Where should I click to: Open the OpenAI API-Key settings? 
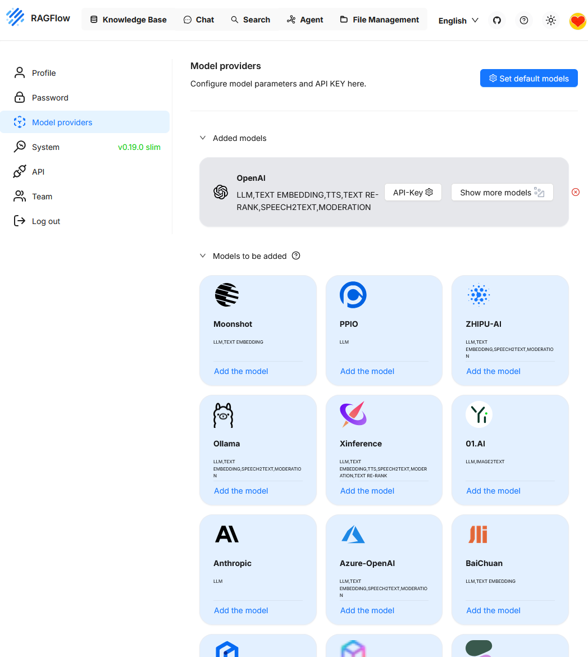(x=413, y=193)
